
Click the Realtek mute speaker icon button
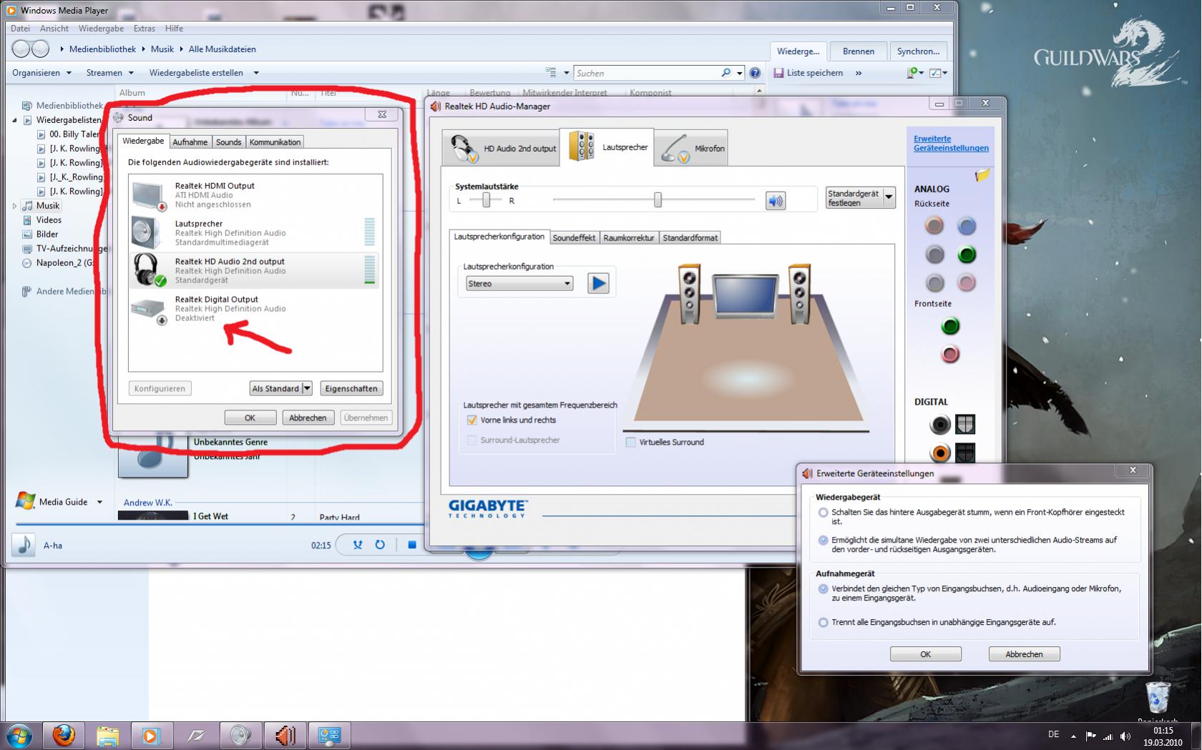click(776, 201)
